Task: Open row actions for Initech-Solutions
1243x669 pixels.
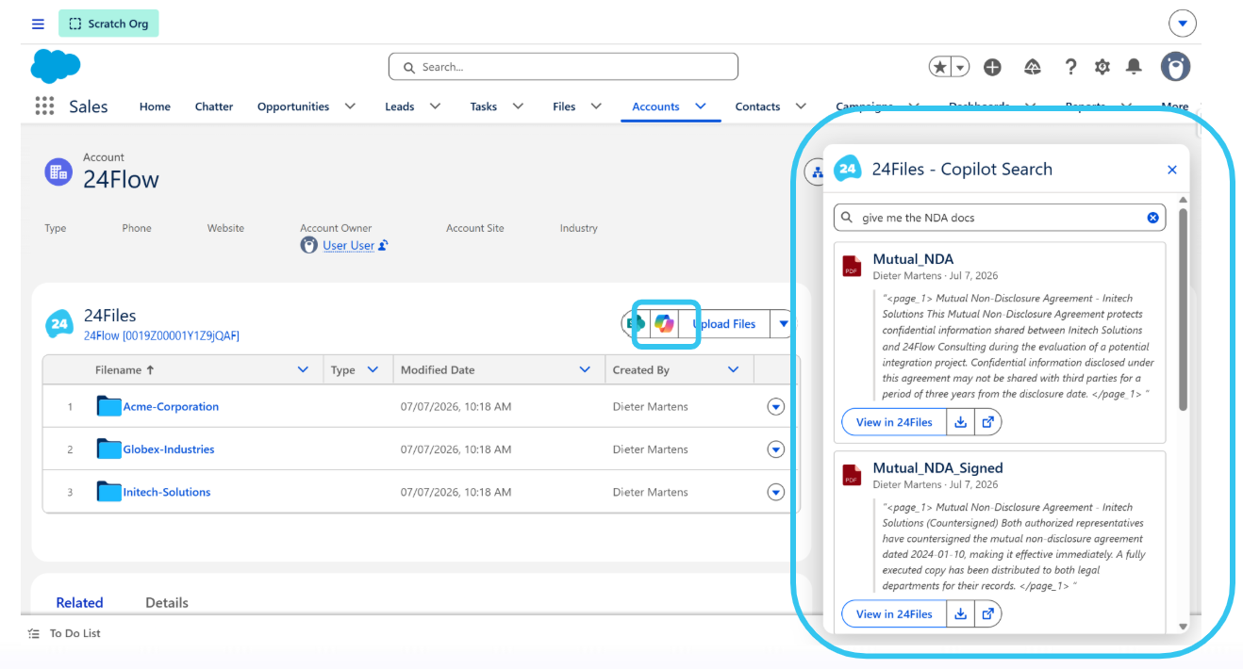Action: [775, 491]
